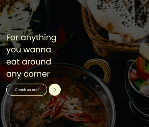Click the metal rivet on curry pot
The image size is (149, 127).
click(x=85, y=78)
